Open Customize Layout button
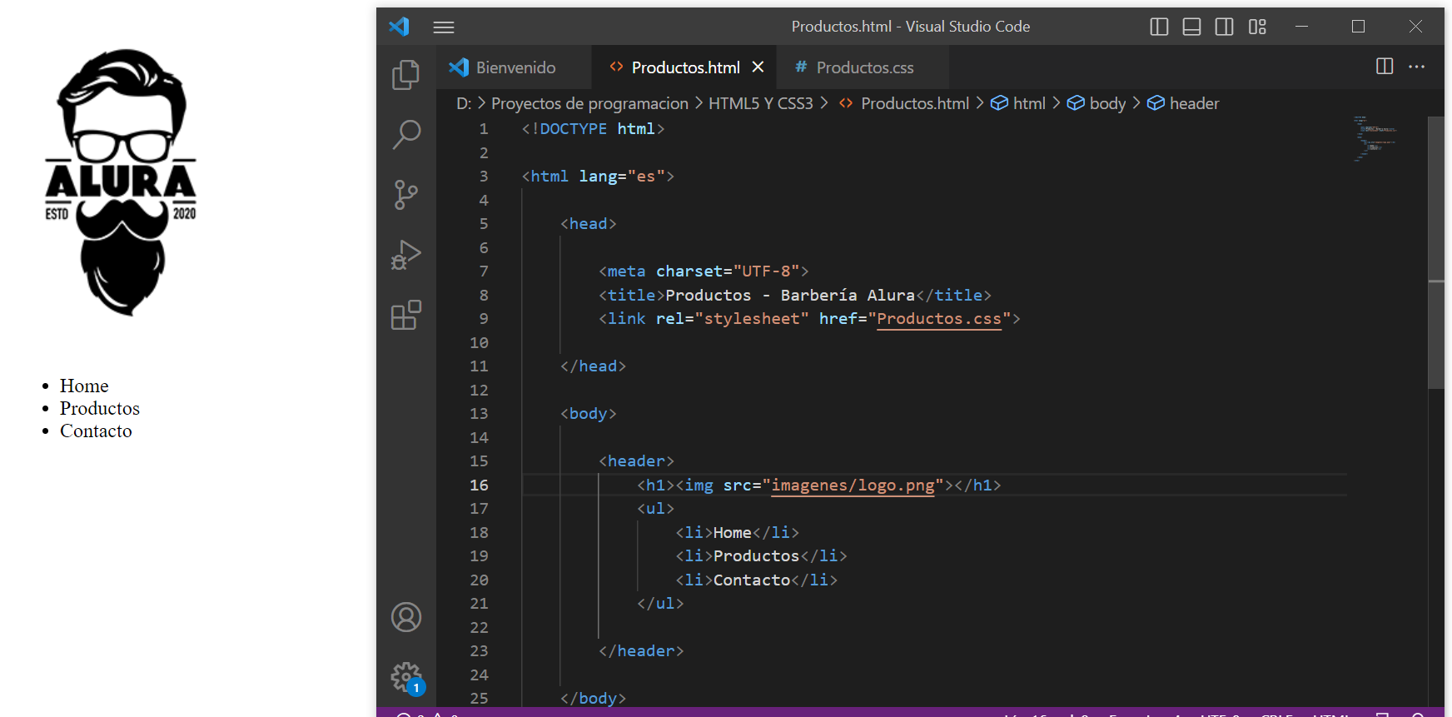 [x=1257, y=27]
